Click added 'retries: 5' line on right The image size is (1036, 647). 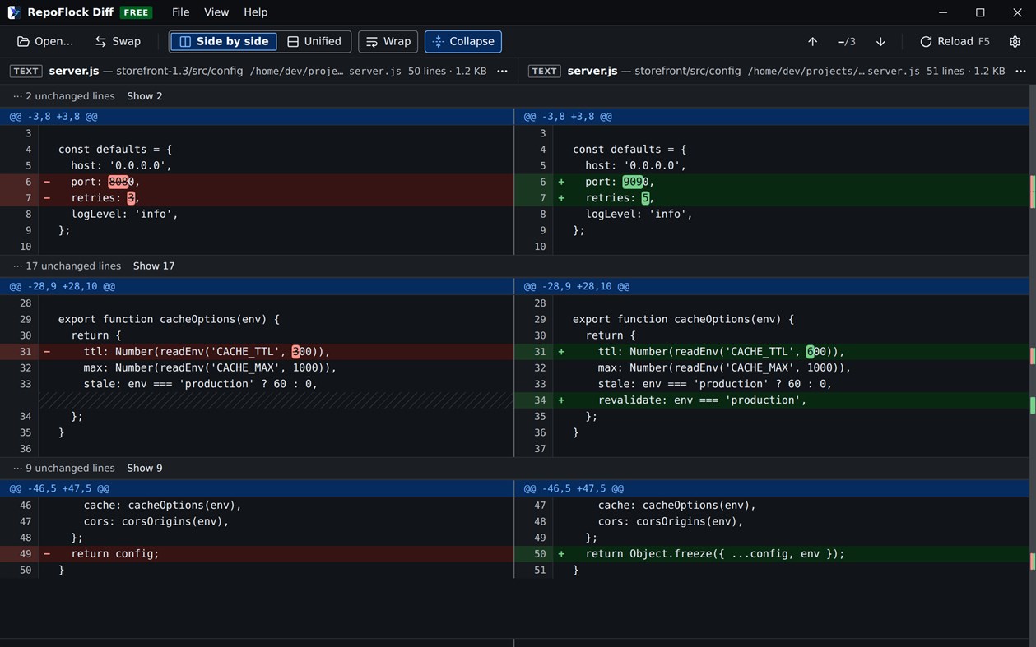[772, 198]
